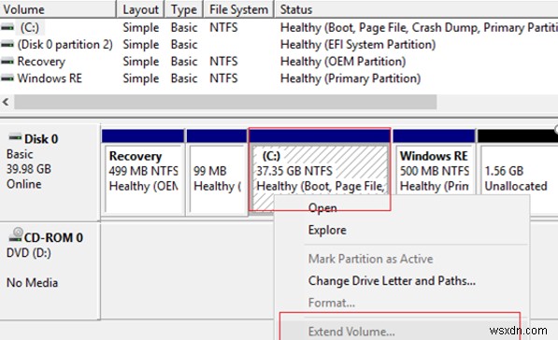Screen dimensions: 558x340
Task: Click the Disk 0 drive icon
Action: (x=15, y=137)
